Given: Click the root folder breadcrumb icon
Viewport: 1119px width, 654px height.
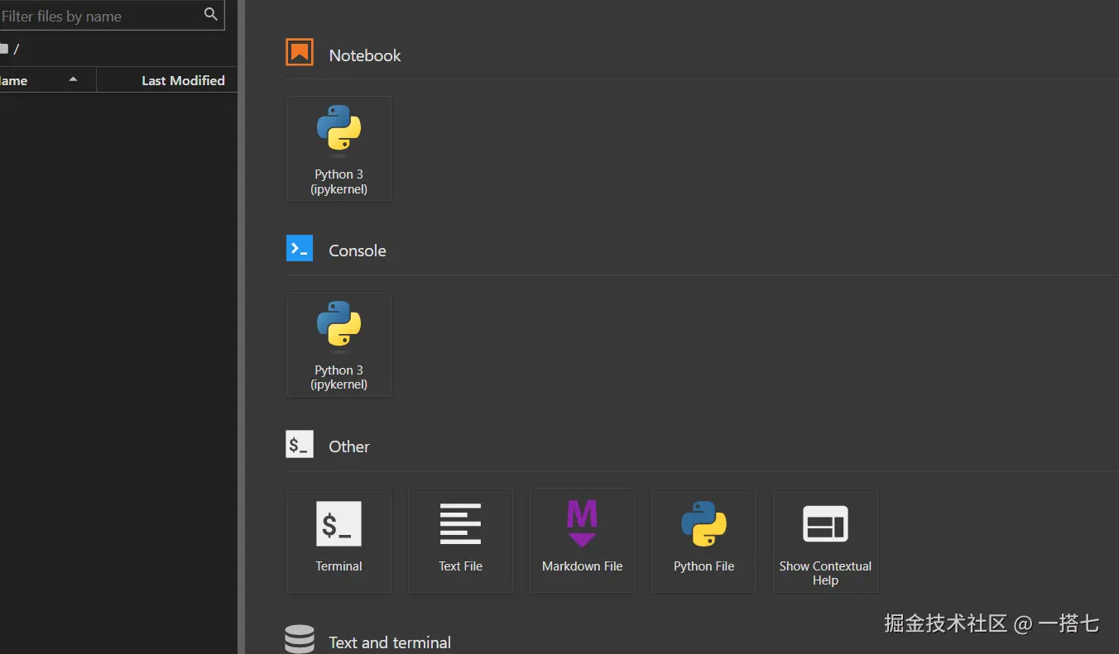Looking at the screenshot, I should point(3,49).
